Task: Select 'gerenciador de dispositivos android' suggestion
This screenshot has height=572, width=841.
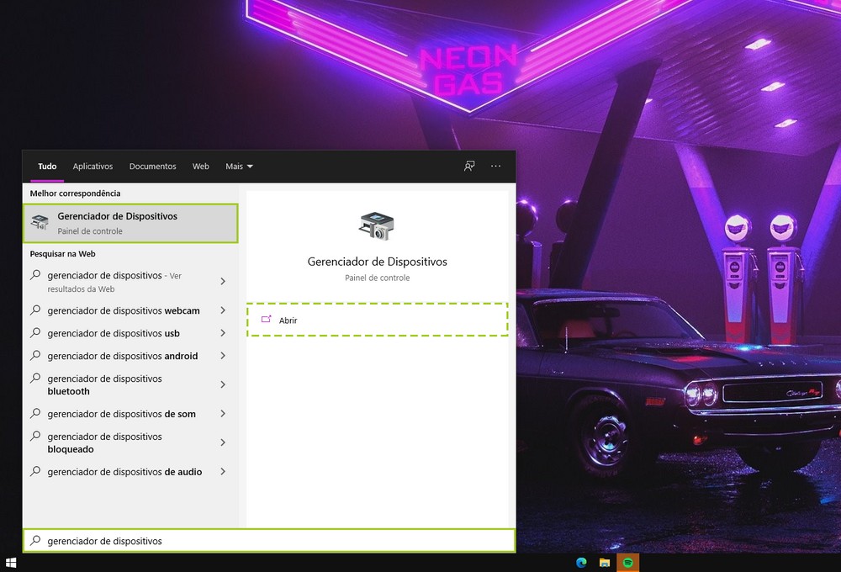Action: pos(130,356)
